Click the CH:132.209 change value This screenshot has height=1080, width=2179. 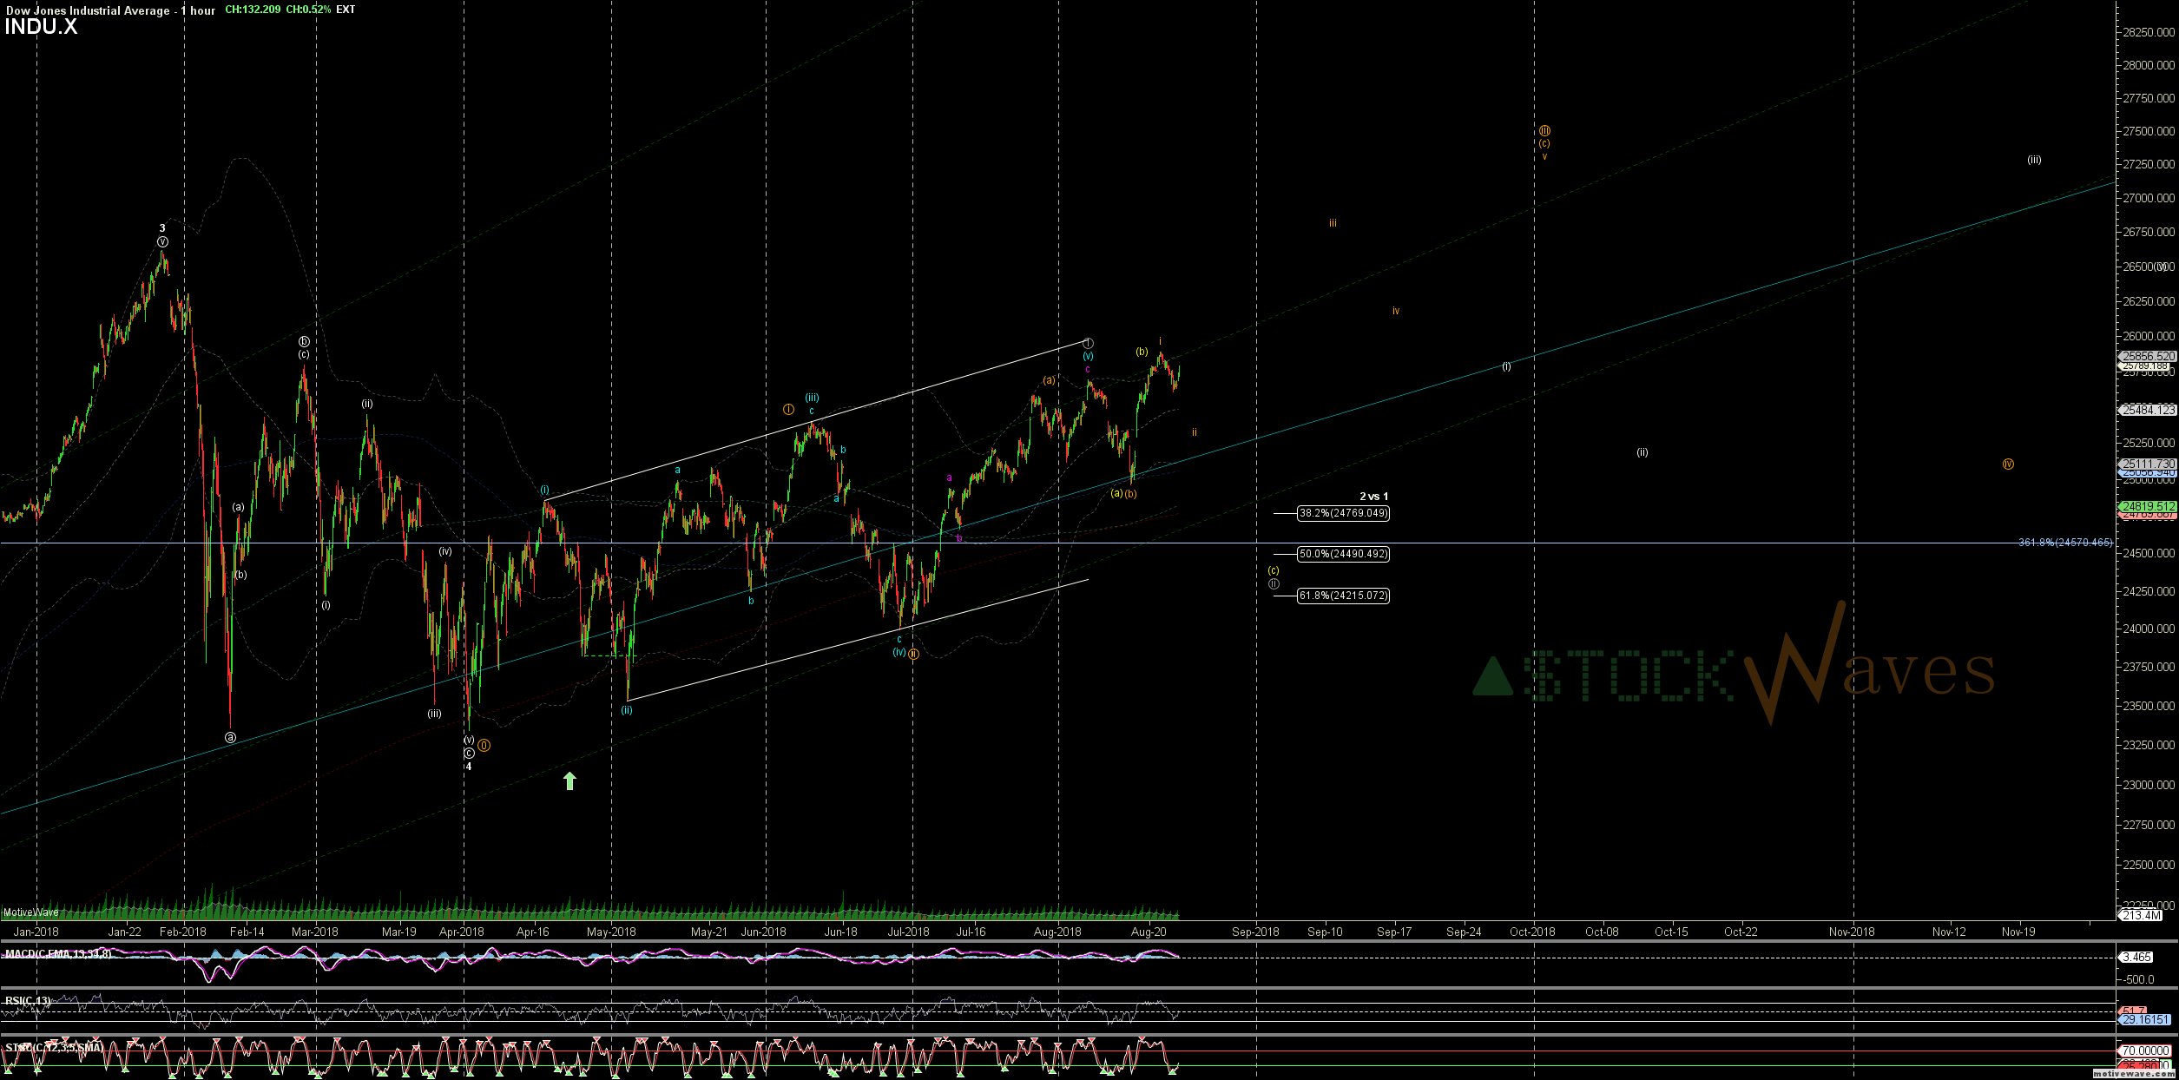point(253,10)
